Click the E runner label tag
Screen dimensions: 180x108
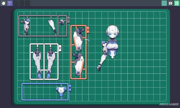pos(60,48)
